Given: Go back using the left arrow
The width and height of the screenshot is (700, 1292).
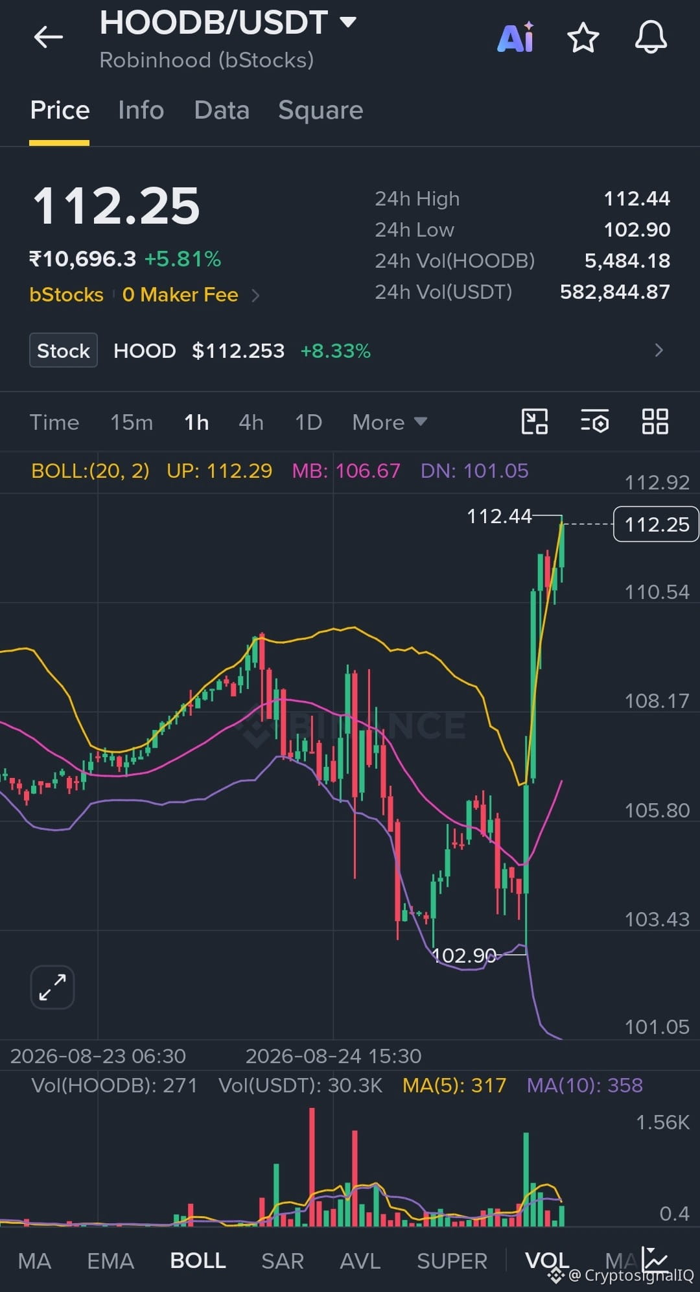Looking at the screenshot, I should 49,37.
